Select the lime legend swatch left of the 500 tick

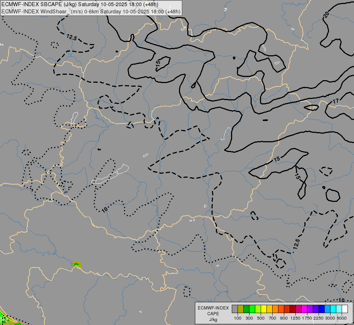(x=258, y=309)
